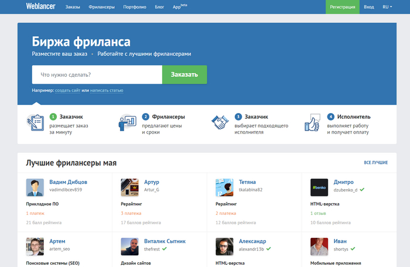Click the step 3 number badge
The image size is (410, 267).
238,117
